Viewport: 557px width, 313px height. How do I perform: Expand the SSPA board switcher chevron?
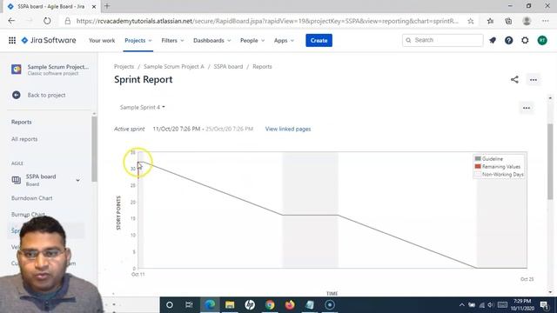tap(77, 180)
